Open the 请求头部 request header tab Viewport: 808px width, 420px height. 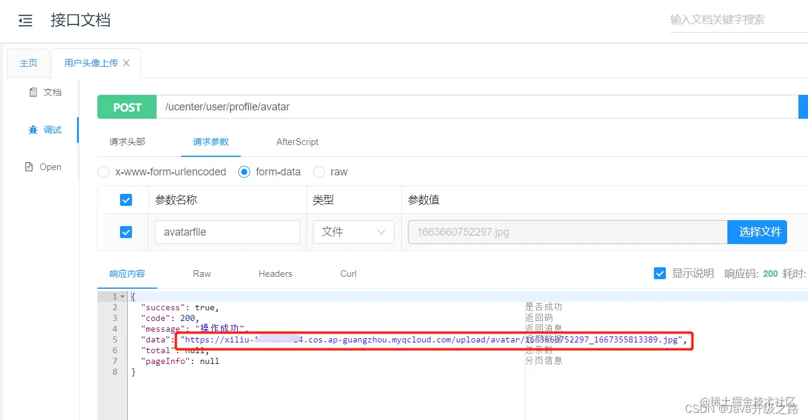point(127,142)
